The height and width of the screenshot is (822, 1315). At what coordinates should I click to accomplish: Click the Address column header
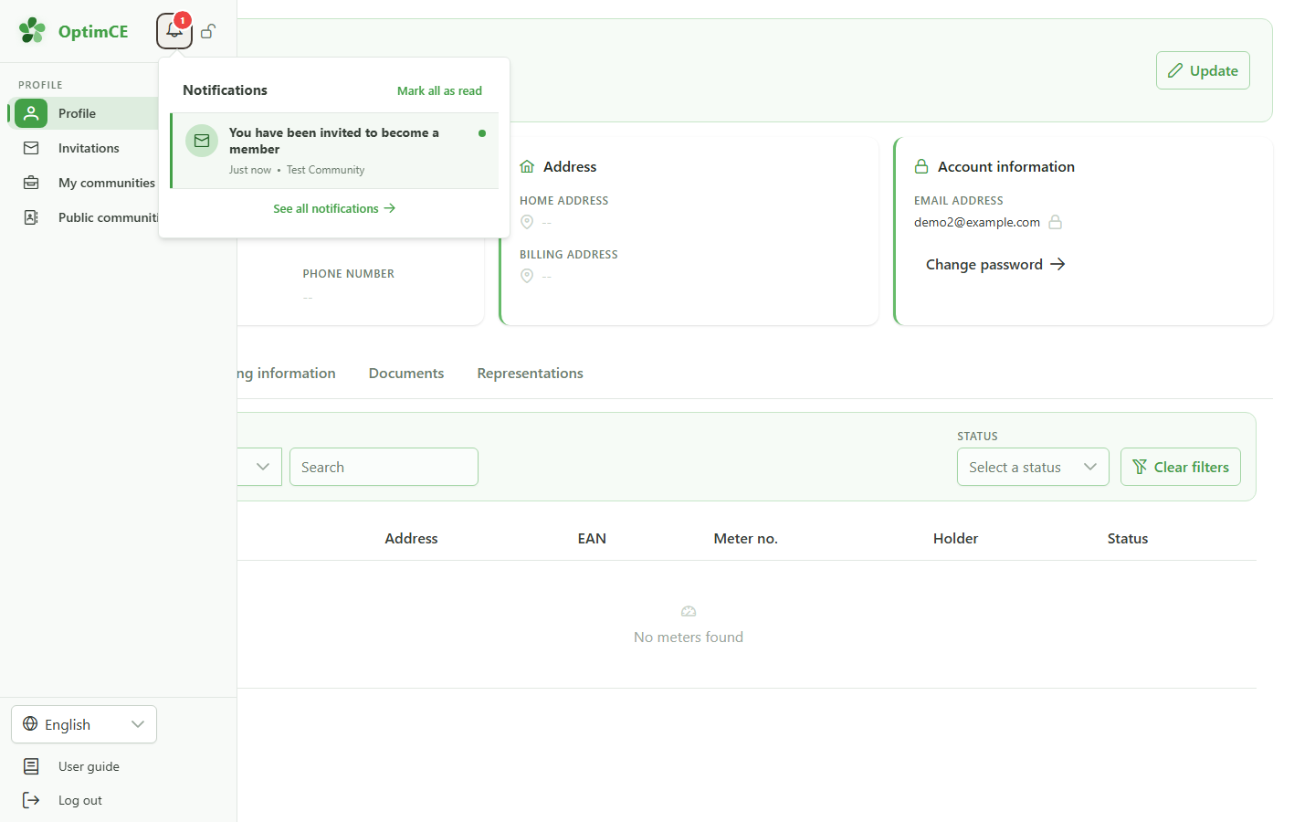(x=411, y=538)
